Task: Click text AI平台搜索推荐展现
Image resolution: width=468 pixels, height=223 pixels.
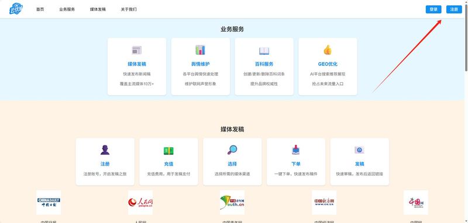Action: point(328,74)
